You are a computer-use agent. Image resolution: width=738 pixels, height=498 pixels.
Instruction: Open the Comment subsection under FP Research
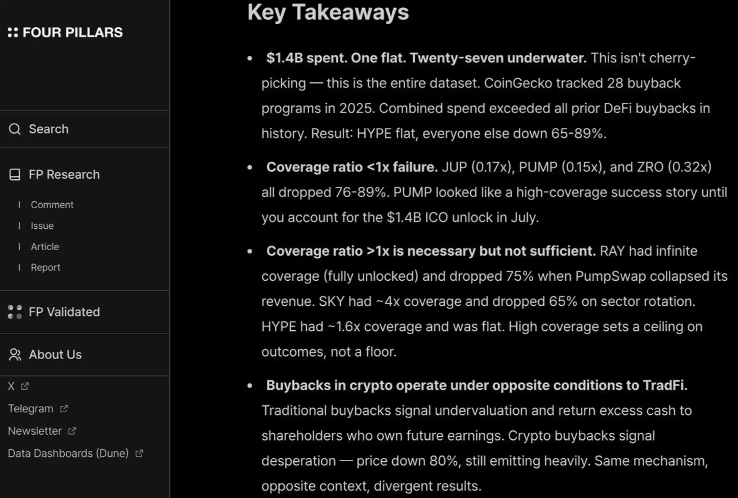[x=52, y=205]
